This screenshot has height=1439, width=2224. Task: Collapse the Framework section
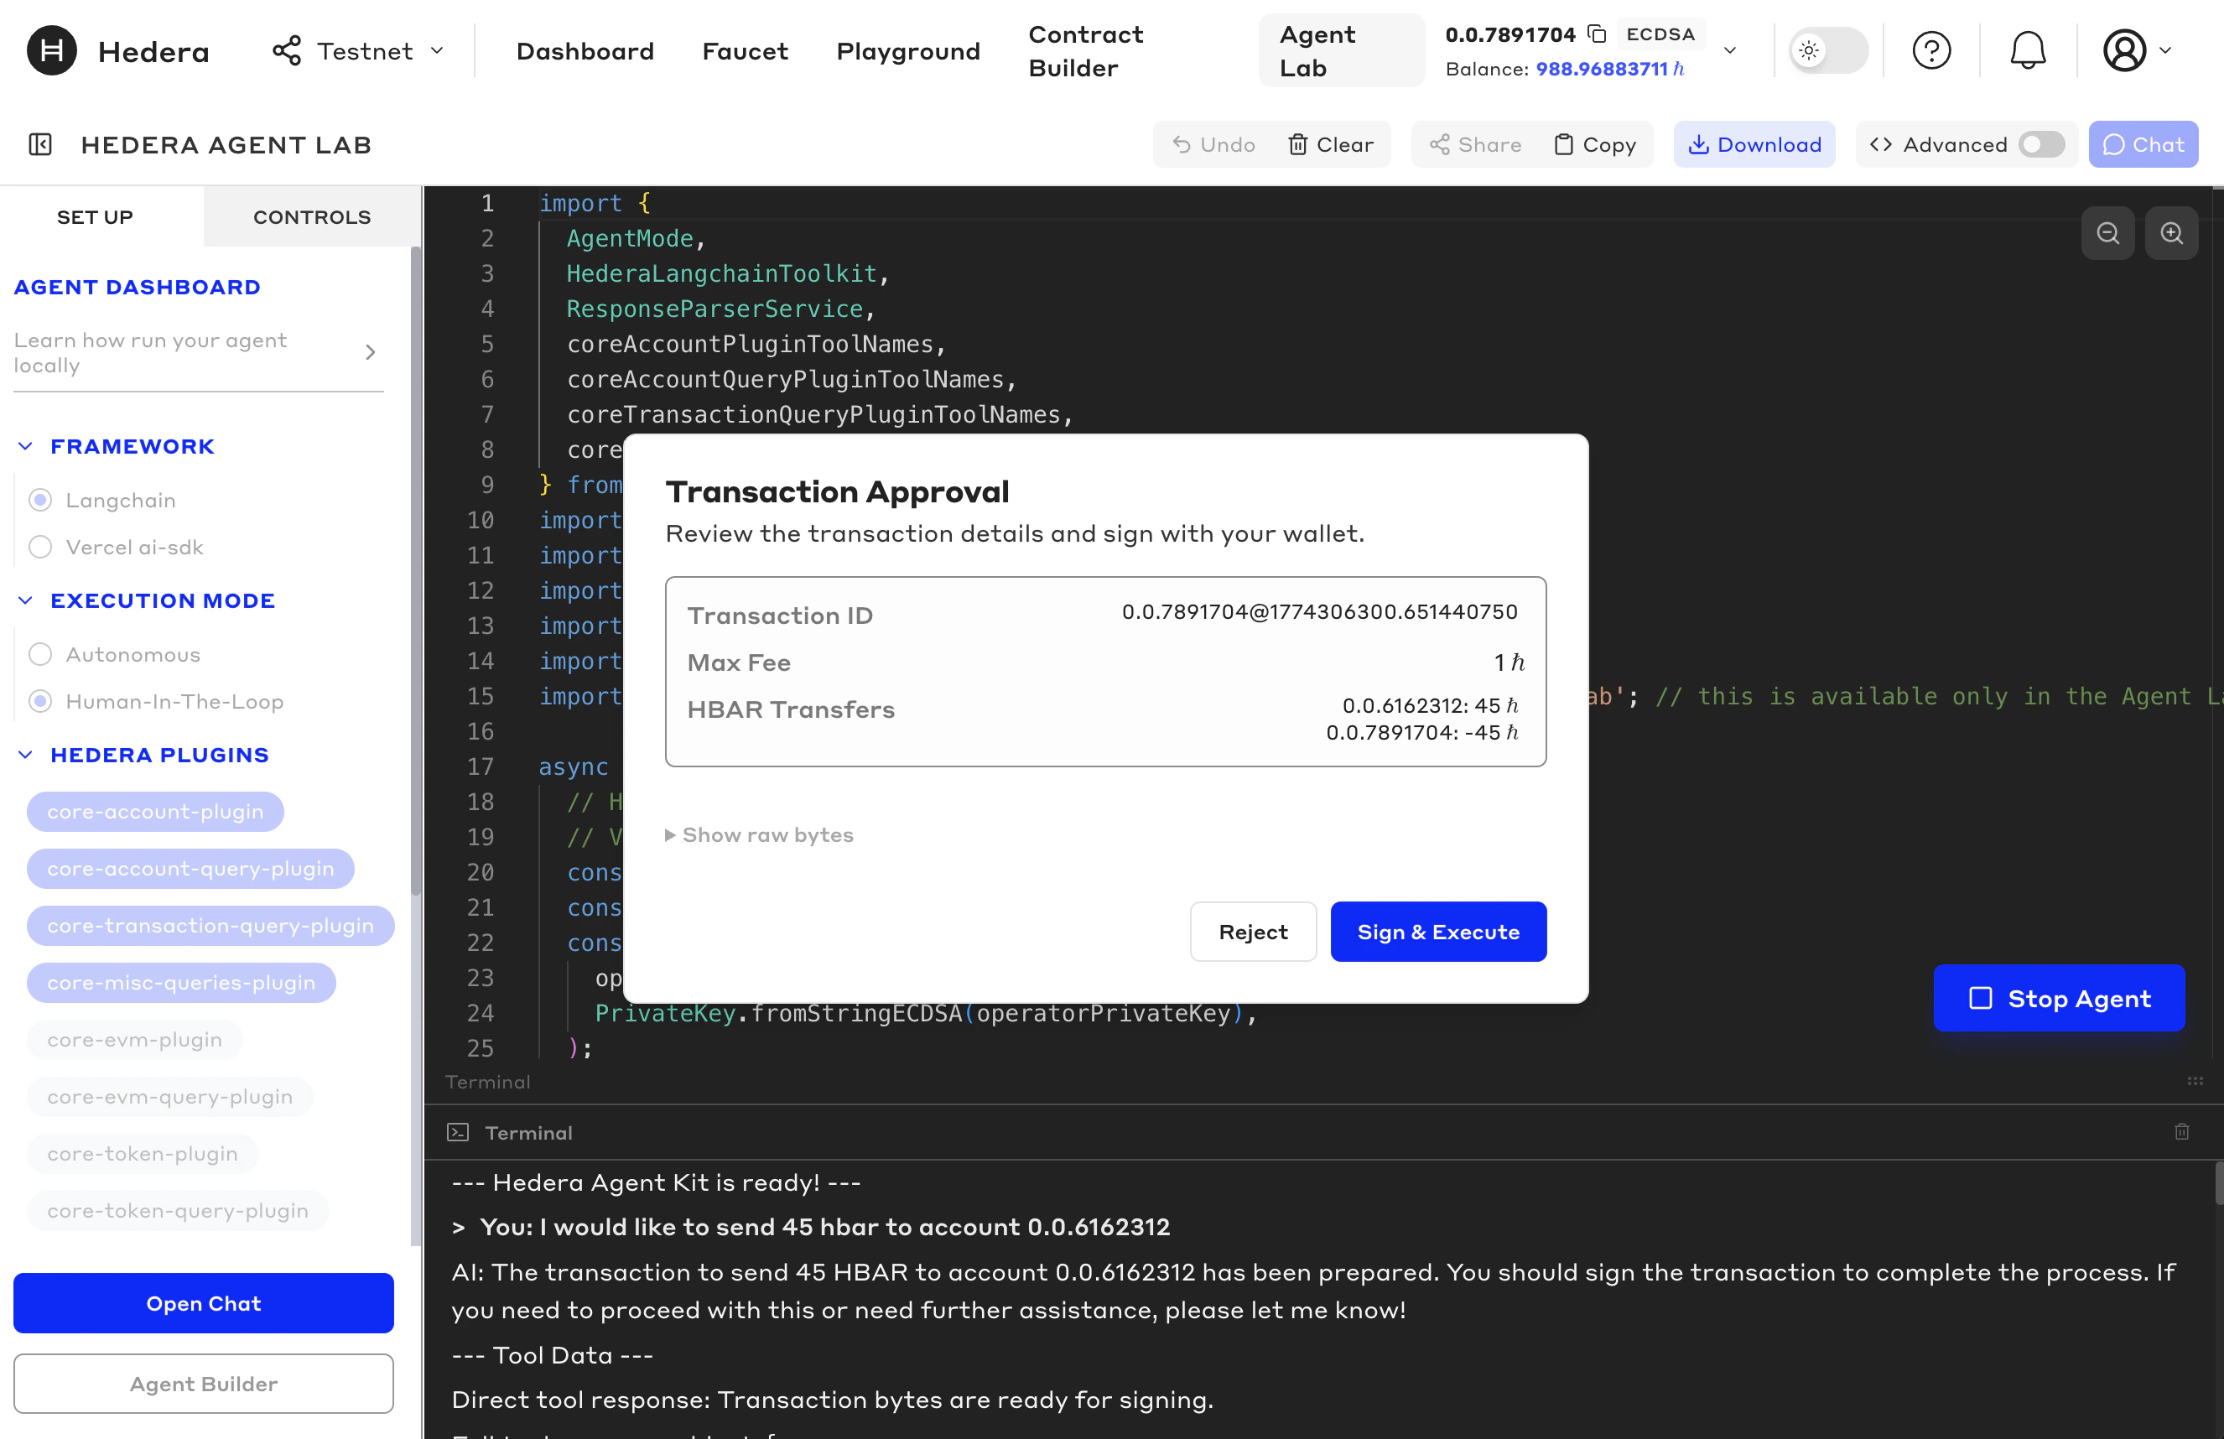pyautogui.click(x=25, y=446)
